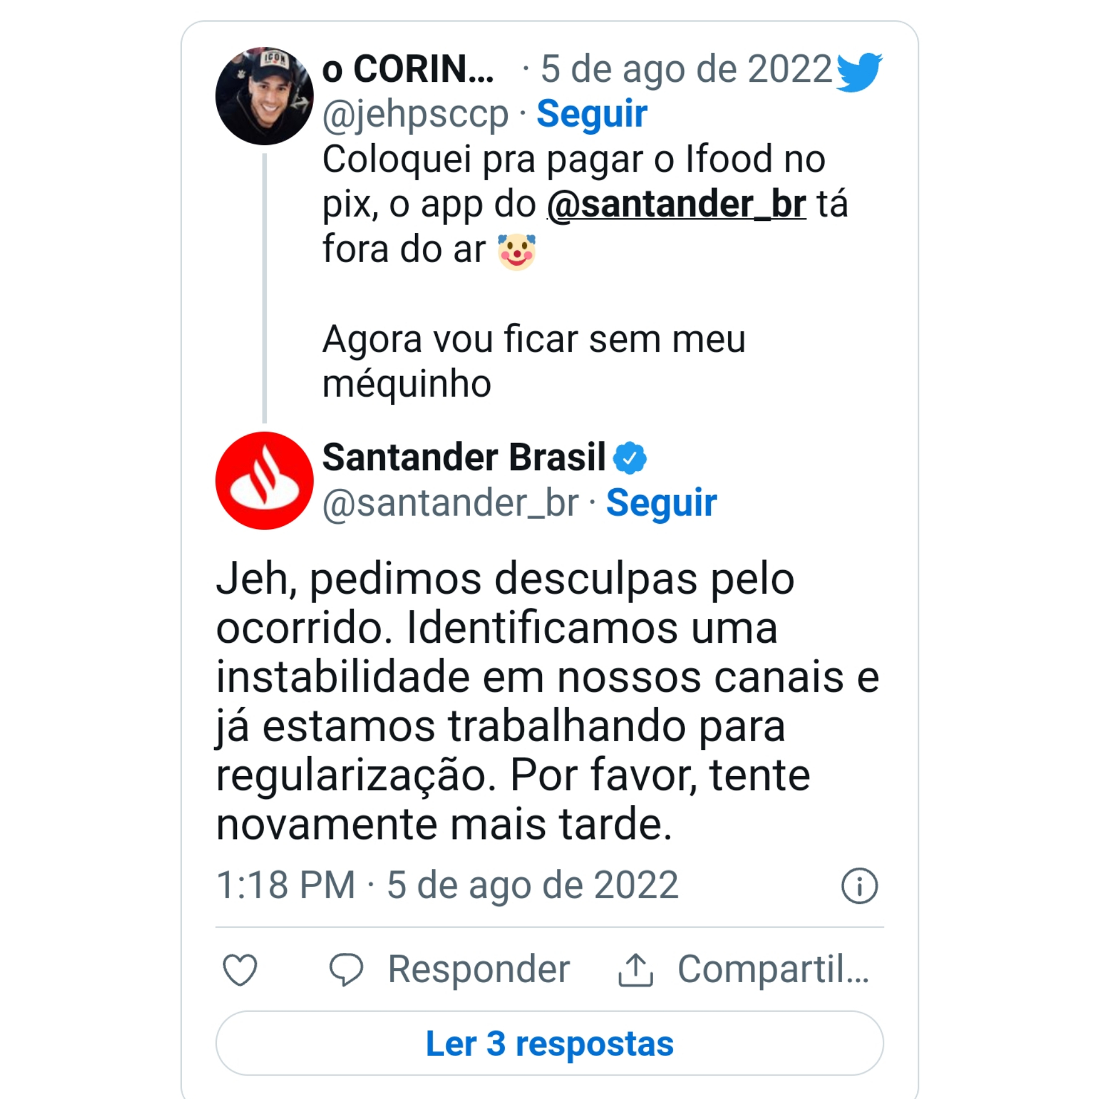Follow @jehpsccp using Seguir
This screenshot has width=1099, height=1099.
pos(592,113)
